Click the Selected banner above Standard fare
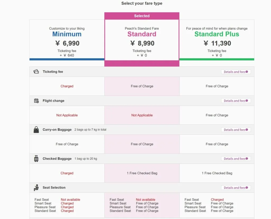The image size is (271, 219). 142,16
